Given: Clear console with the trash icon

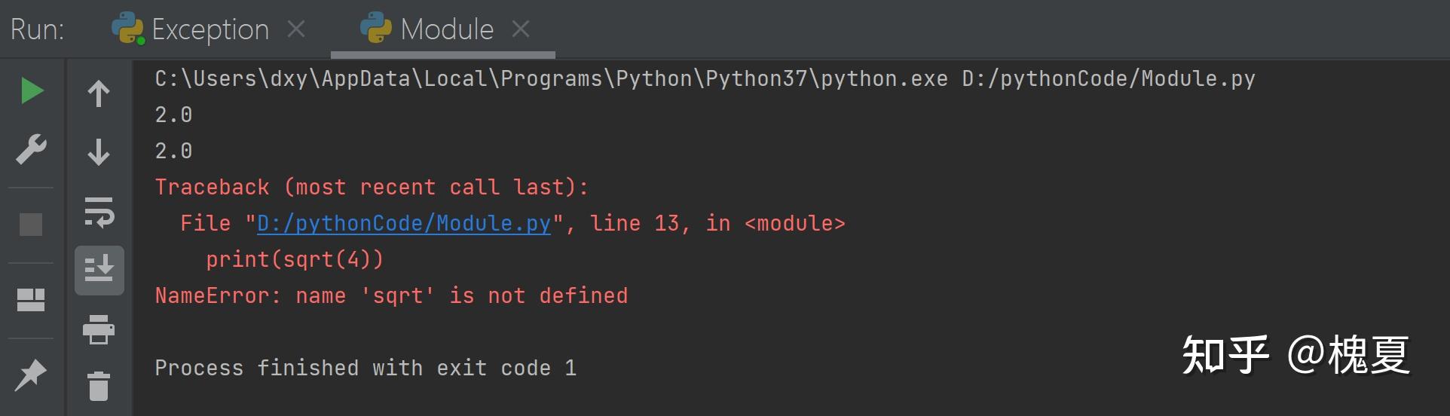Looking at the screenshot, I should pyautogui.click(x=99, y=386).
